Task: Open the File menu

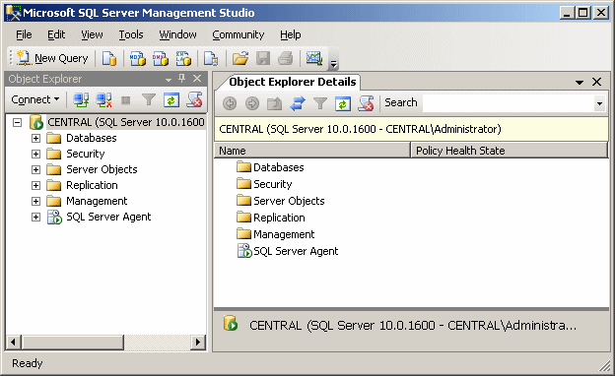Action: pyautogui.click(x=24, y=34)
